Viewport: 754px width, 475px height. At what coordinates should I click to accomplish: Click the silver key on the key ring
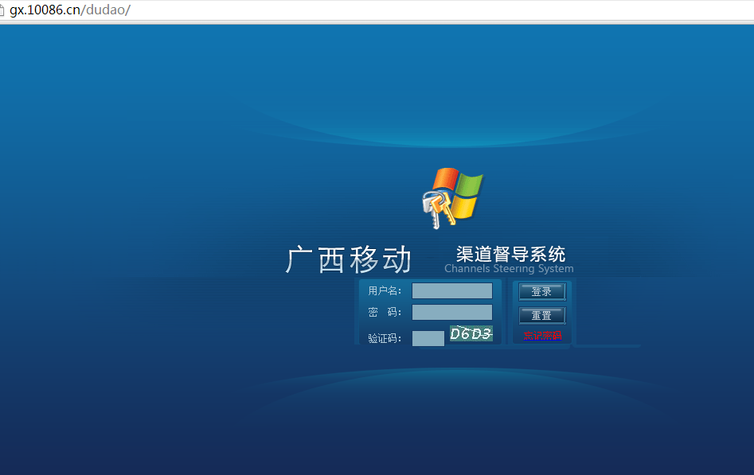pyautogui.click(x=432, y=212)
